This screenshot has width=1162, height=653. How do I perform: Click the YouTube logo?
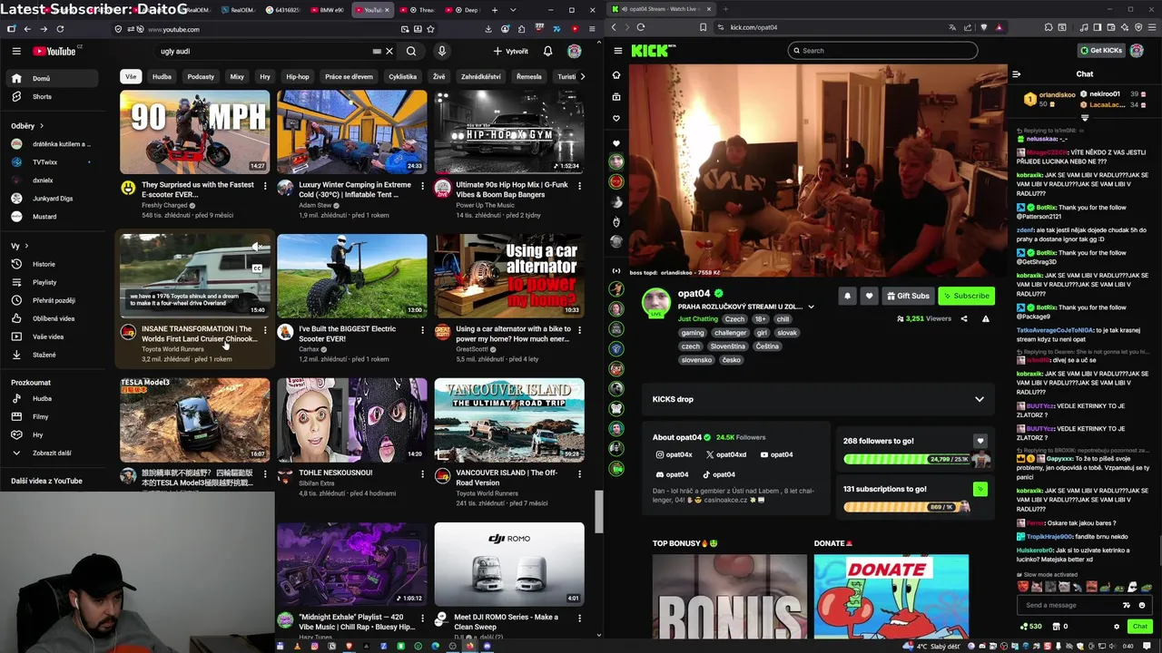pyautogui.click(x=55, y=51)
